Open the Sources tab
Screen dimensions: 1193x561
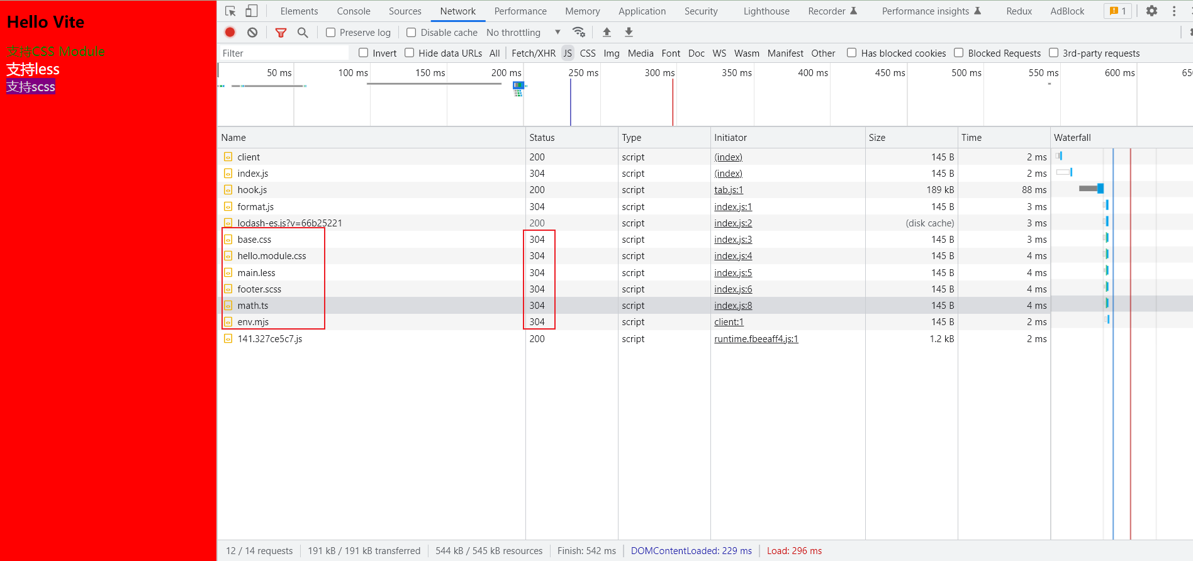point(405,11)
